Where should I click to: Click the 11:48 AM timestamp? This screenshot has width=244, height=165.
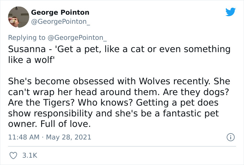click(22, 137)
